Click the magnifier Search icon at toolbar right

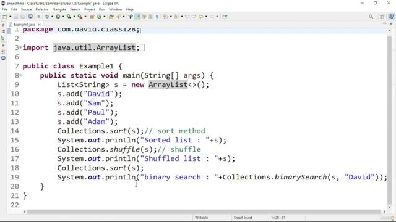(371, 17)
